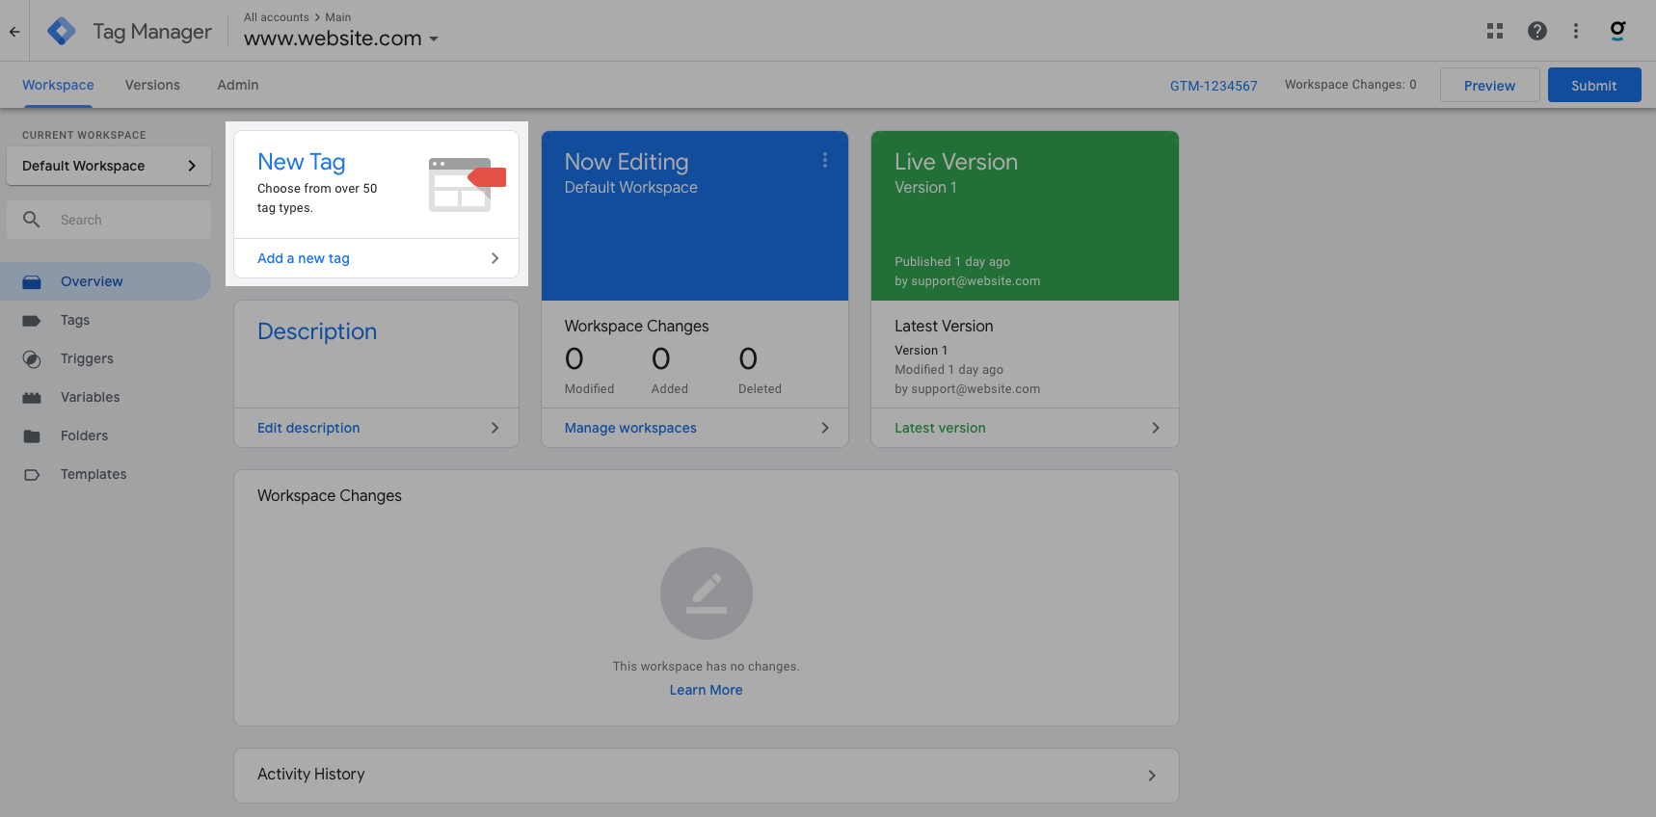Switch to the Versions tab
Viewport: 1656px width, 817px height.
coord(152,85)
